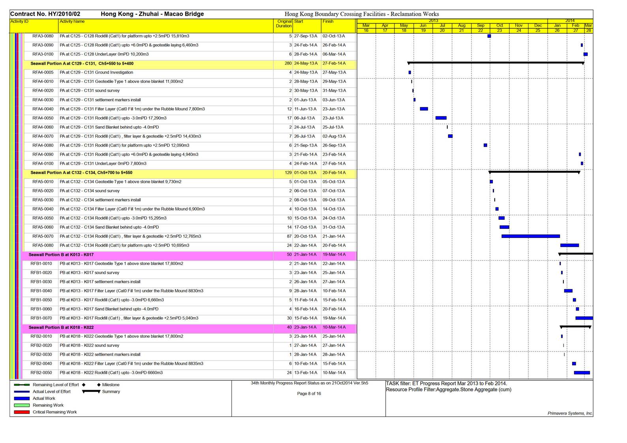This screenshot has width=627, height=443.
Task: Click the Gantt bar for RFA3-0080
Action: [489, 36]
